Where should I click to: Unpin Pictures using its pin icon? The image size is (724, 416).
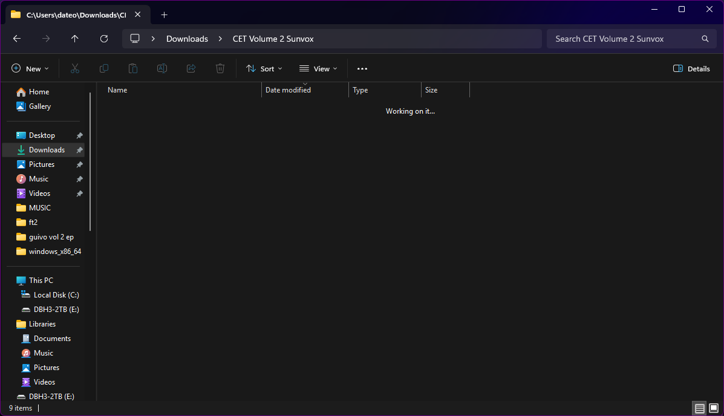pos(79,164)
